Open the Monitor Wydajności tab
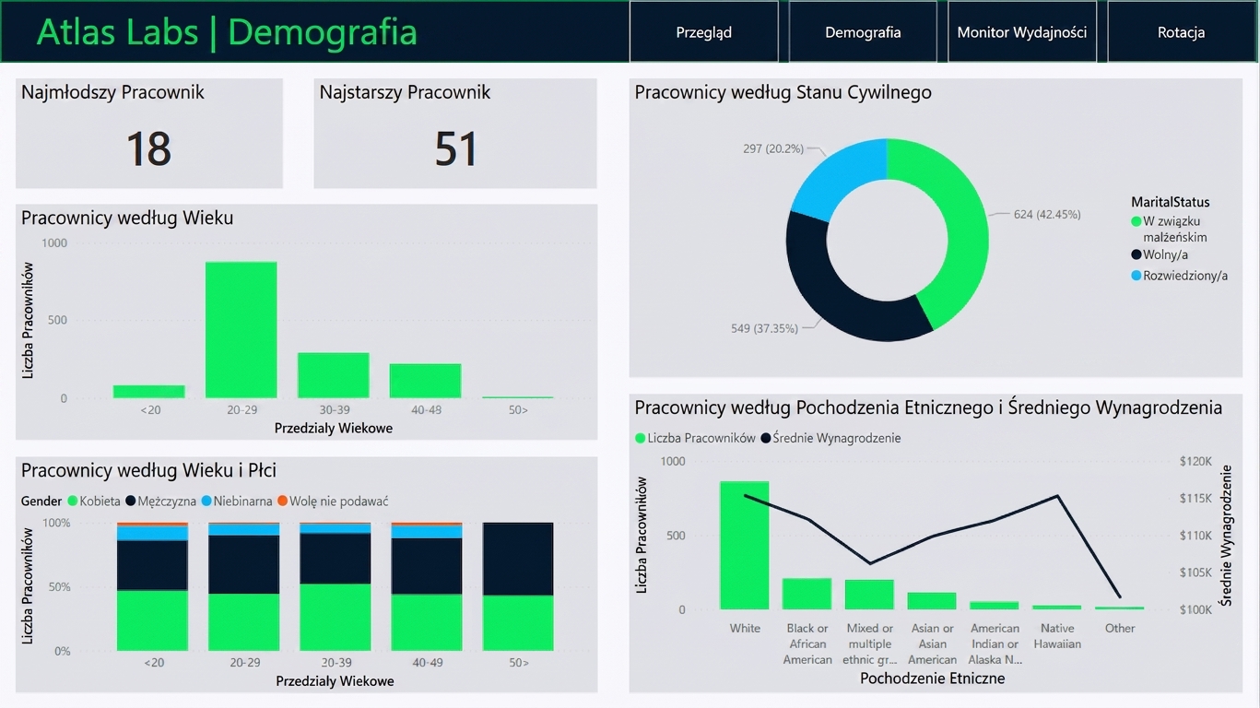 tap(1021, 32)
